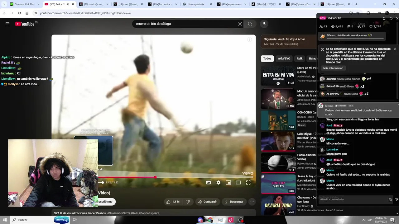Toggle subtitles on the video player
Image resolution: width=399 pixels, height=224 pixels.
click(209, 183)
